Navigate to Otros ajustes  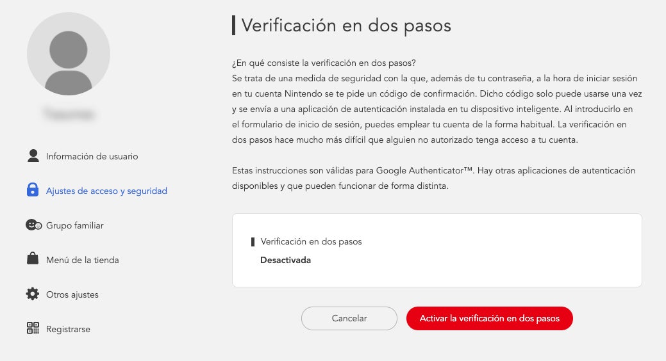pos(72,294)
